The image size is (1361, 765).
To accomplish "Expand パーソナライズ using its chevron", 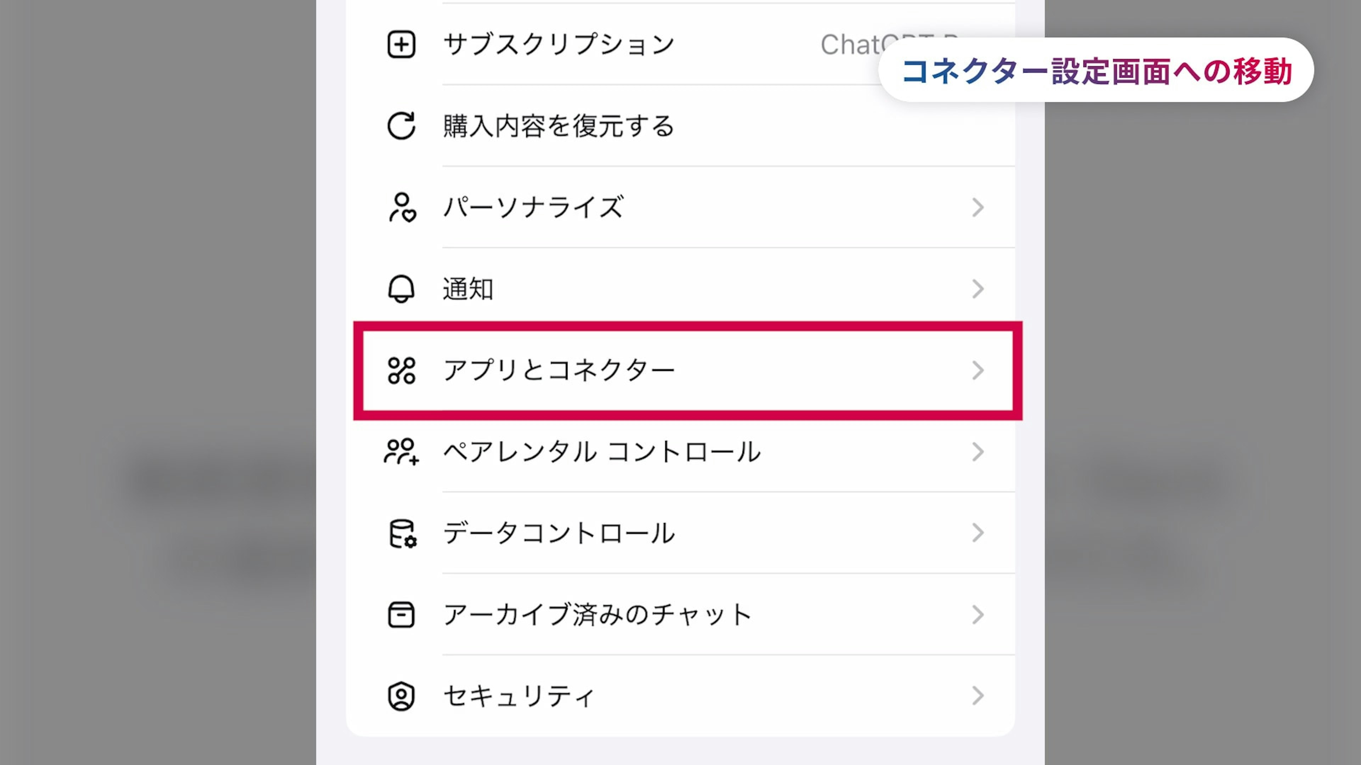I will 978,207.
